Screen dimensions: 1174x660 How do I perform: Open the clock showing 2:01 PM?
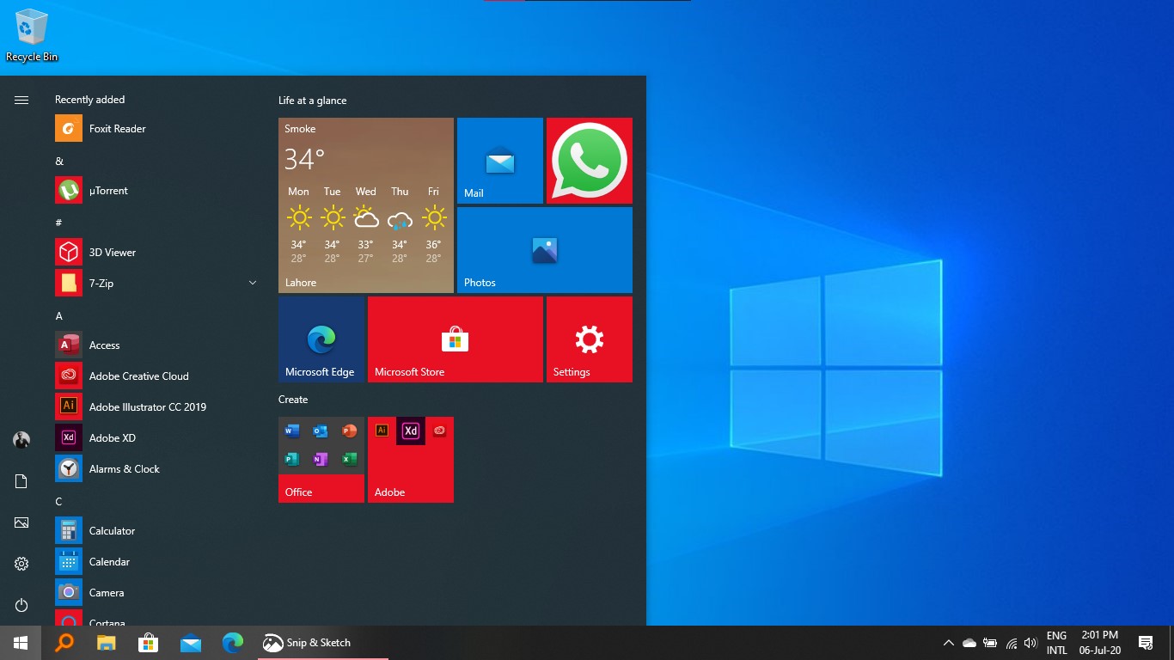(x=1100, y=643)
